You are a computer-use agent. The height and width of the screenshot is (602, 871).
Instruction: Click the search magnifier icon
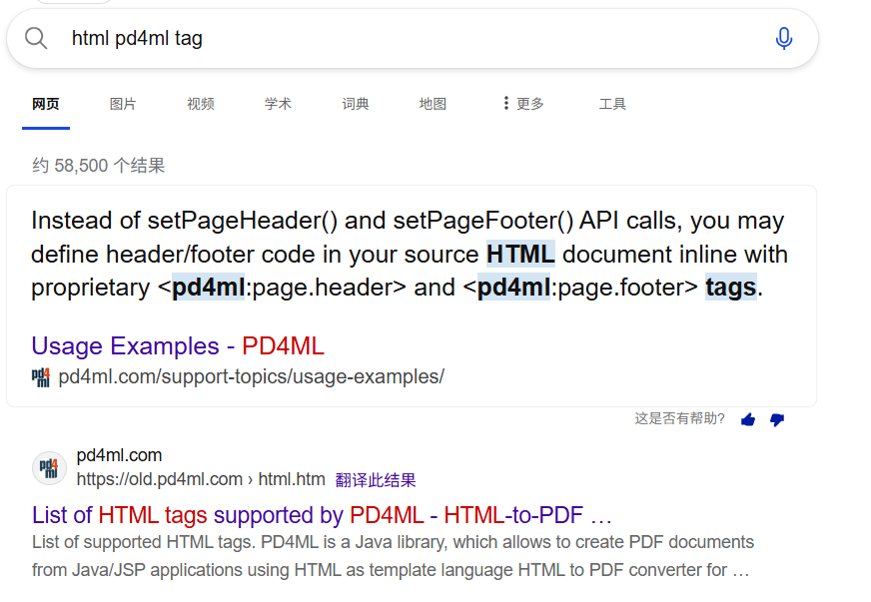pyautogui.click(x=36, y=38)
